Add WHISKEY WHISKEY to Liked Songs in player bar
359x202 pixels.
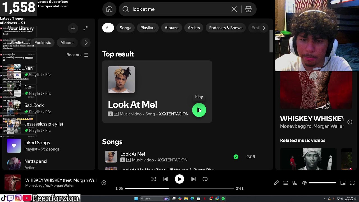click(x=104, y=183)
